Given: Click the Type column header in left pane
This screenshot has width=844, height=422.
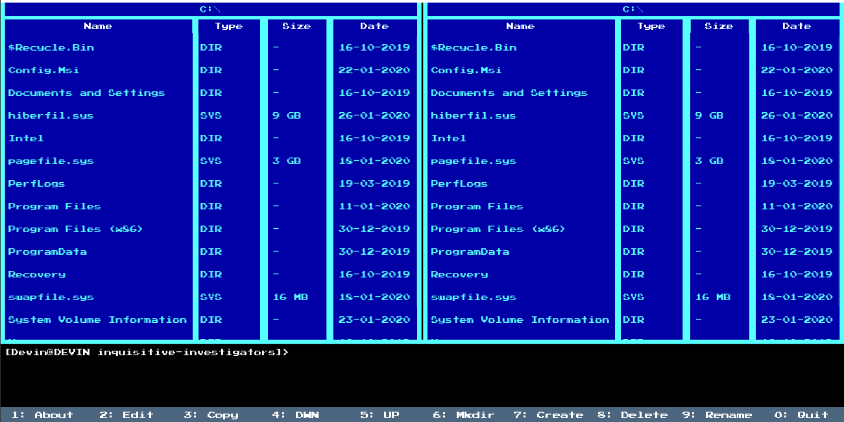Looking at the screenshot, I should (228, 27).
